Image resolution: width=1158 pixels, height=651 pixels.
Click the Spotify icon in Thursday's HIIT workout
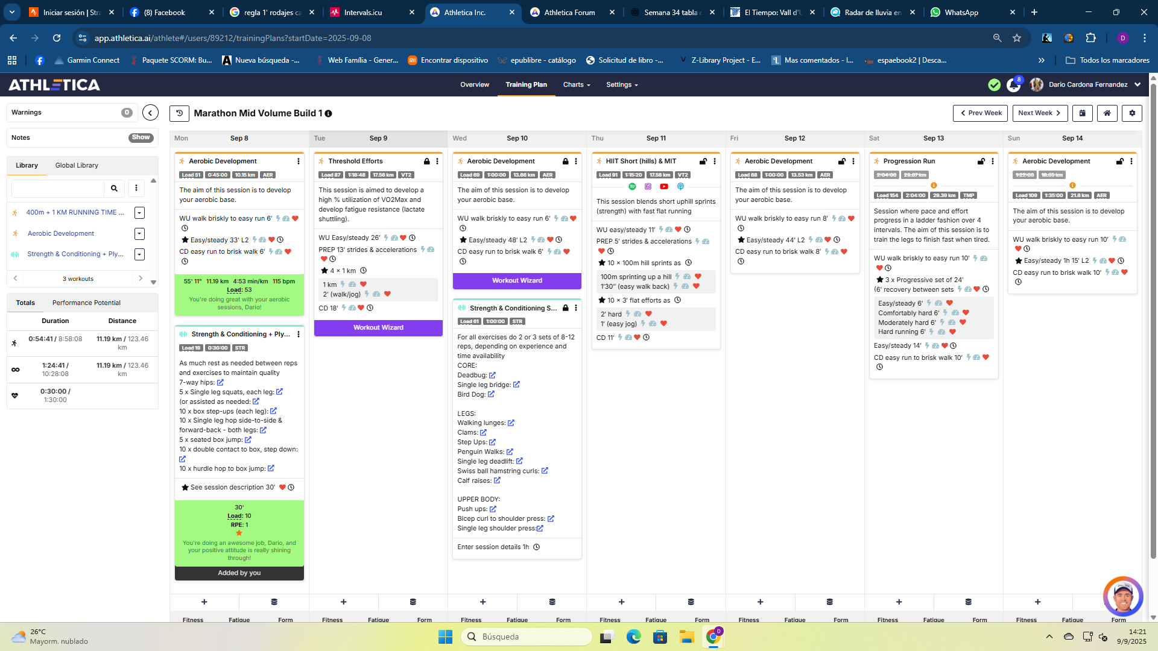point(632,187)
